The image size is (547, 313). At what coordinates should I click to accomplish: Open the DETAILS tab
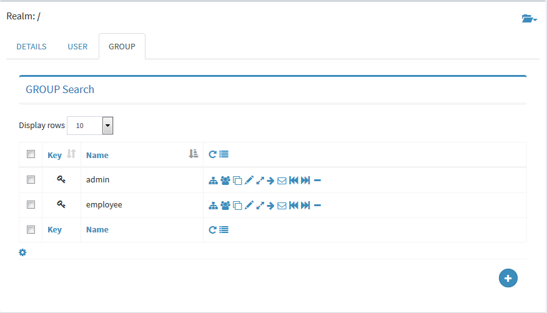pos(31,47)
